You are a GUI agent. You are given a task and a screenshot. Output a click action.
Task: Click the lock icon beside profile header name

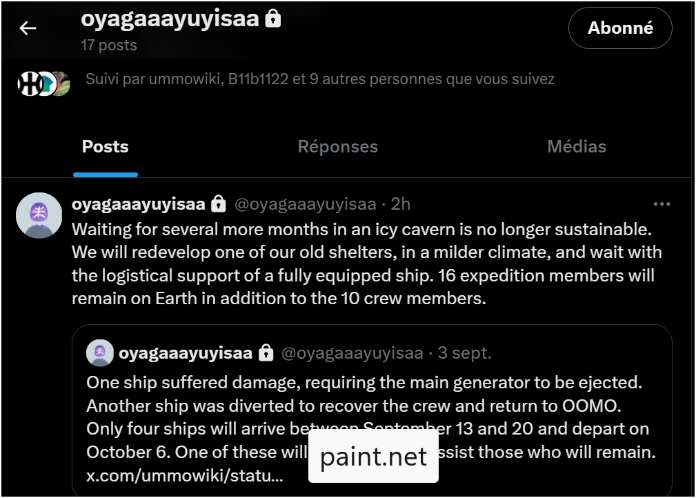pyautogui.click(x=273, y=19)
